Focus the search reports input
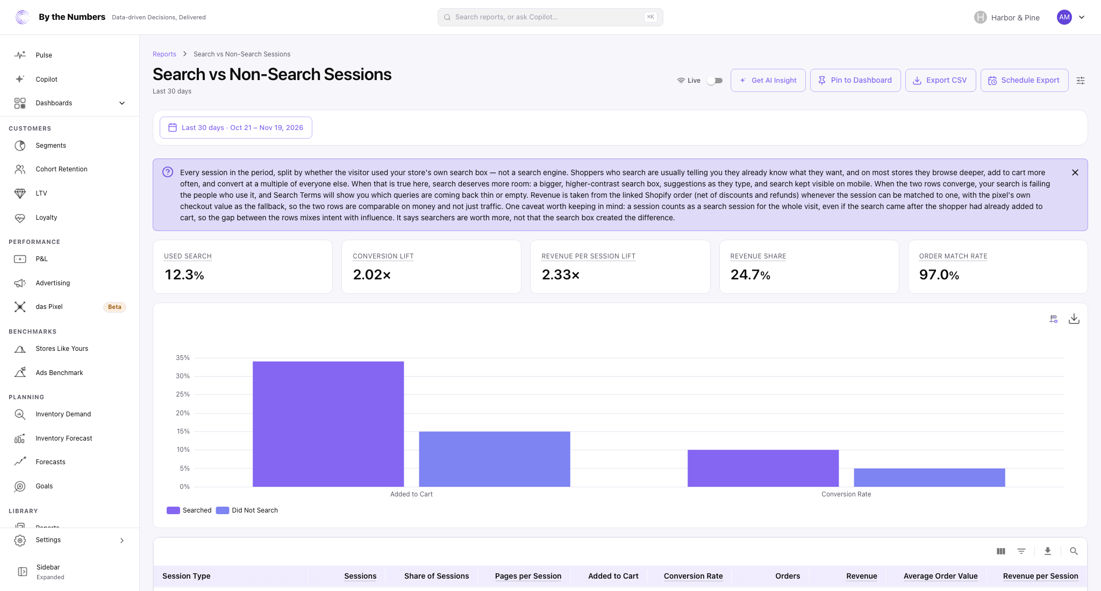 550,17
